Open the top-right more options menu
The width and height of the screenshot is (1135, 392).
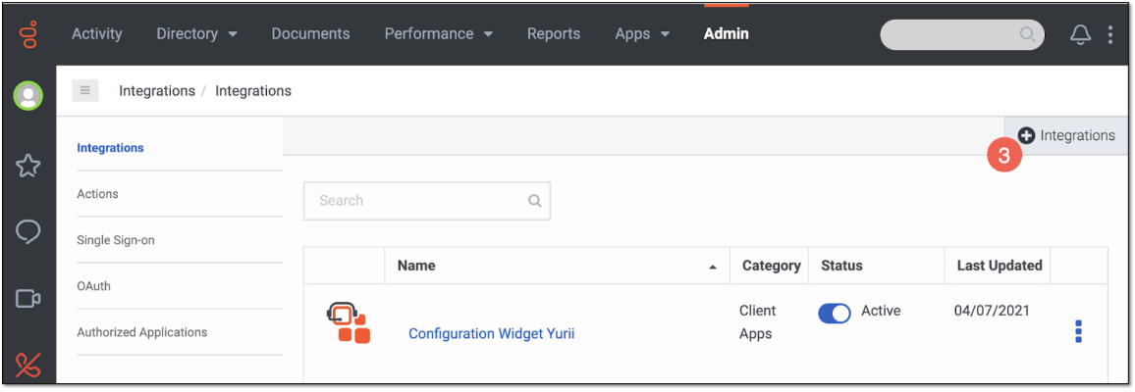tap(1110, 34)
